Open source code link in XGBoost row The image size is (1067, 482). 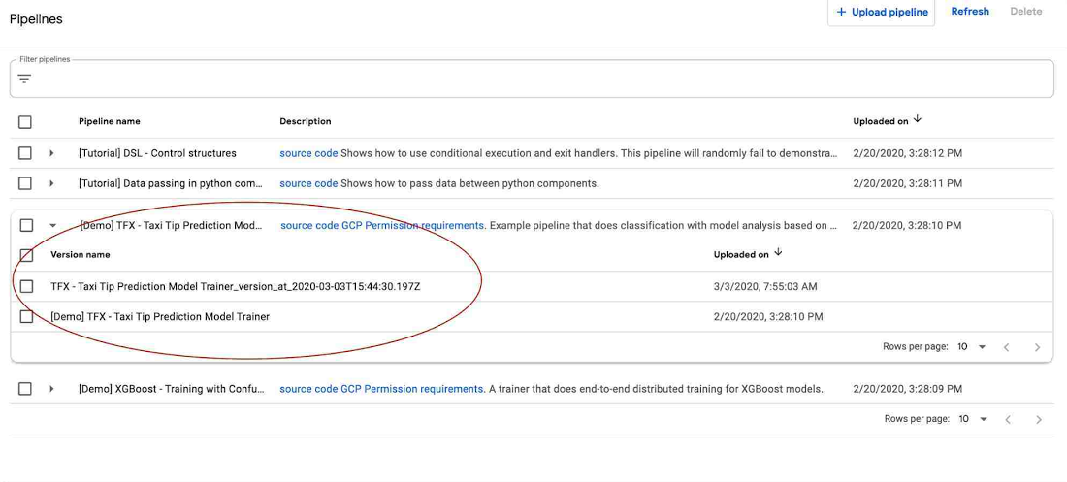[x=308, y=389]
